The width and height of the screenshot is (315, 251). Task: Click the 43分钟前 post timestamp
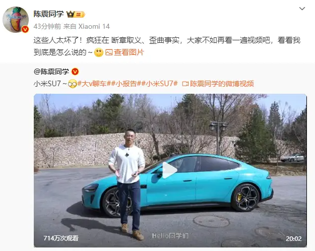(x=47, y=26)
